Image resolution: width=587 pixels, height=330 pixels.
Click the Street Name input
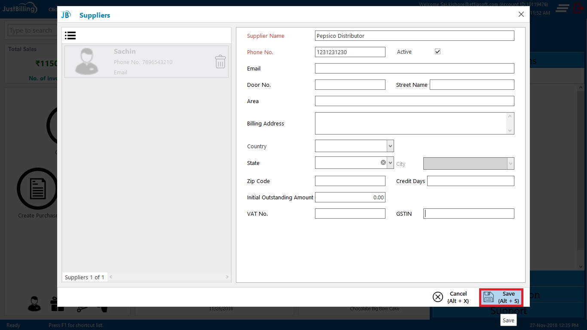tap(472, 85)
